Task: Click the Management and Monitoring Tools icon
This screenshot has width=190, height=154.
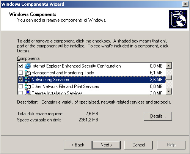Action: click(x=28, y=73)
